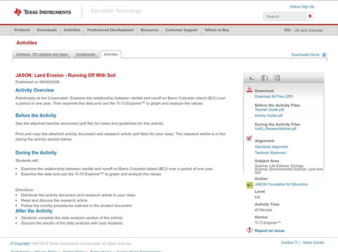338x252 pixels.
Task: Click Download All Files (ZIP)
Action: coord(274,97)
